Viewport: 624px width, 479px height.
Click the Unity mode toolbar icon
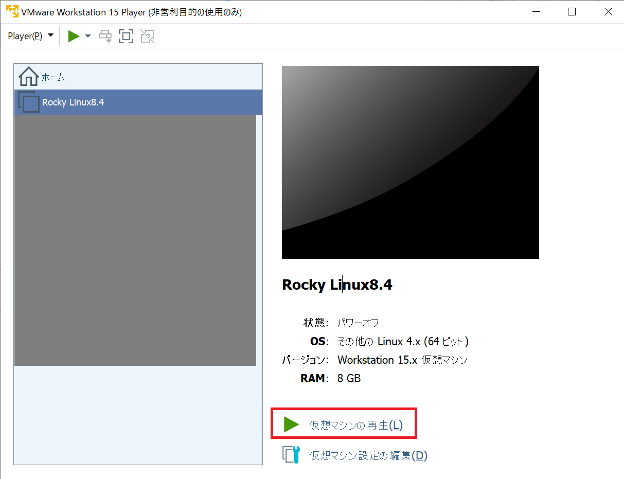pos(148,36)
